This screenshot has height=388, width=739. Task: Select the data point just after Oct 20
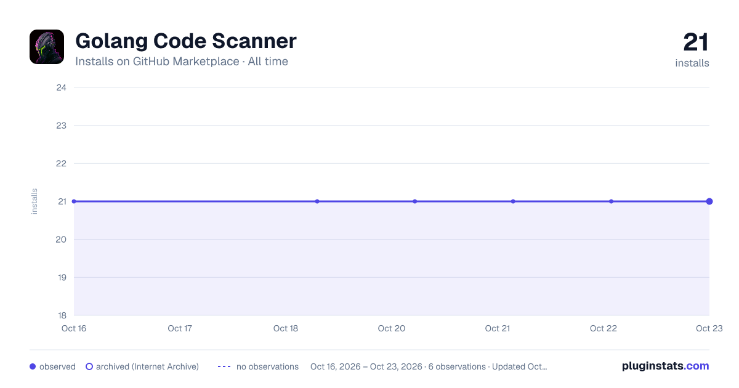click(x=415, y=201)
